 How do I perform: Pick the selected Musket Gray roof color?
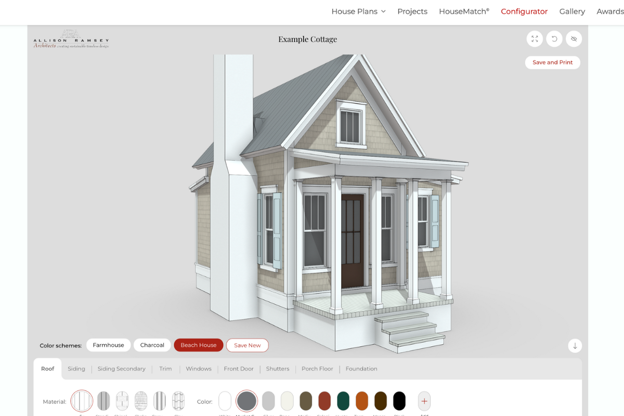(x=246, y=401)
